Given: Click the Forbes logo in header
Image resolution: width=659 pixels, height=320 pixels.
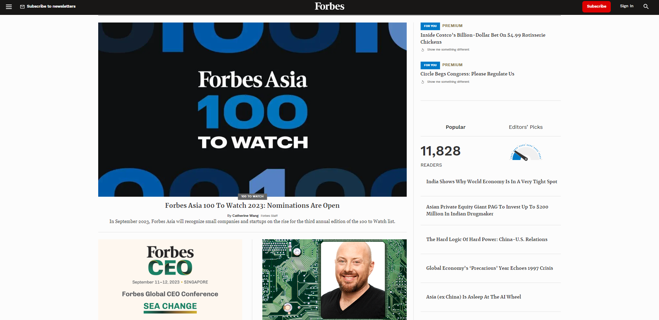Looking at the screenshot, I should [329, 6].
